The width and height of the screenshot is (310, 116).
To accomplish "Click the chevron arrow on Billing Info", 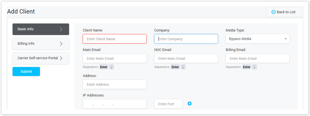I will (x=61, y=44).
